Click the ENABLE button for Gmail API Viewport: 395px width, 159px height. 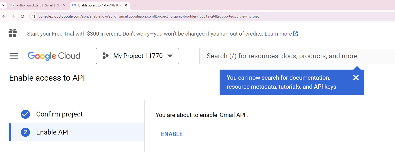pyautogui.click(x=172, y=134)
